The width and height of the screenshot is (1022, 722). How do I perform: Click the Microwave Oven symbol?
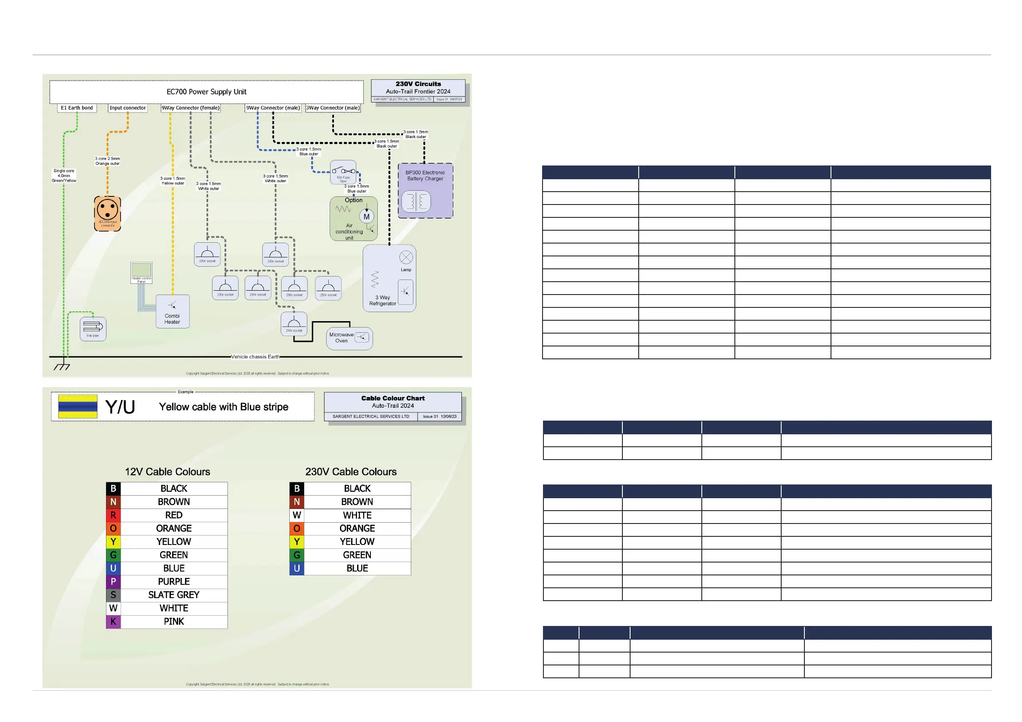[x=349, y=338]
